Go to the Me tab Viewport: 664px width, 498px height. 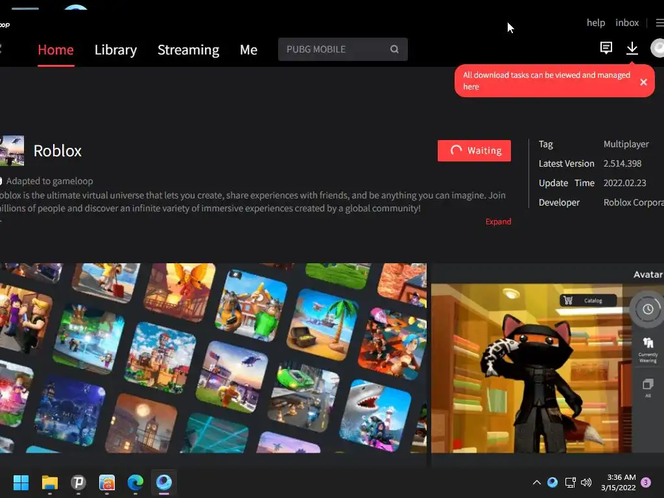(x=248, y=49)
